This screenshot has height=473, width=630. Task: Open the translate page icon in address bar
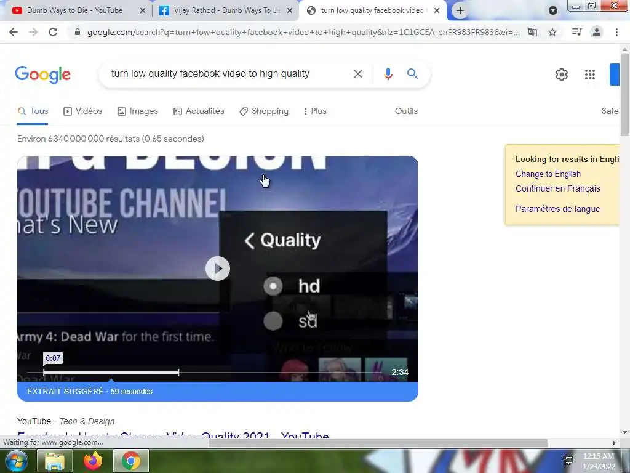click(533, 32)
